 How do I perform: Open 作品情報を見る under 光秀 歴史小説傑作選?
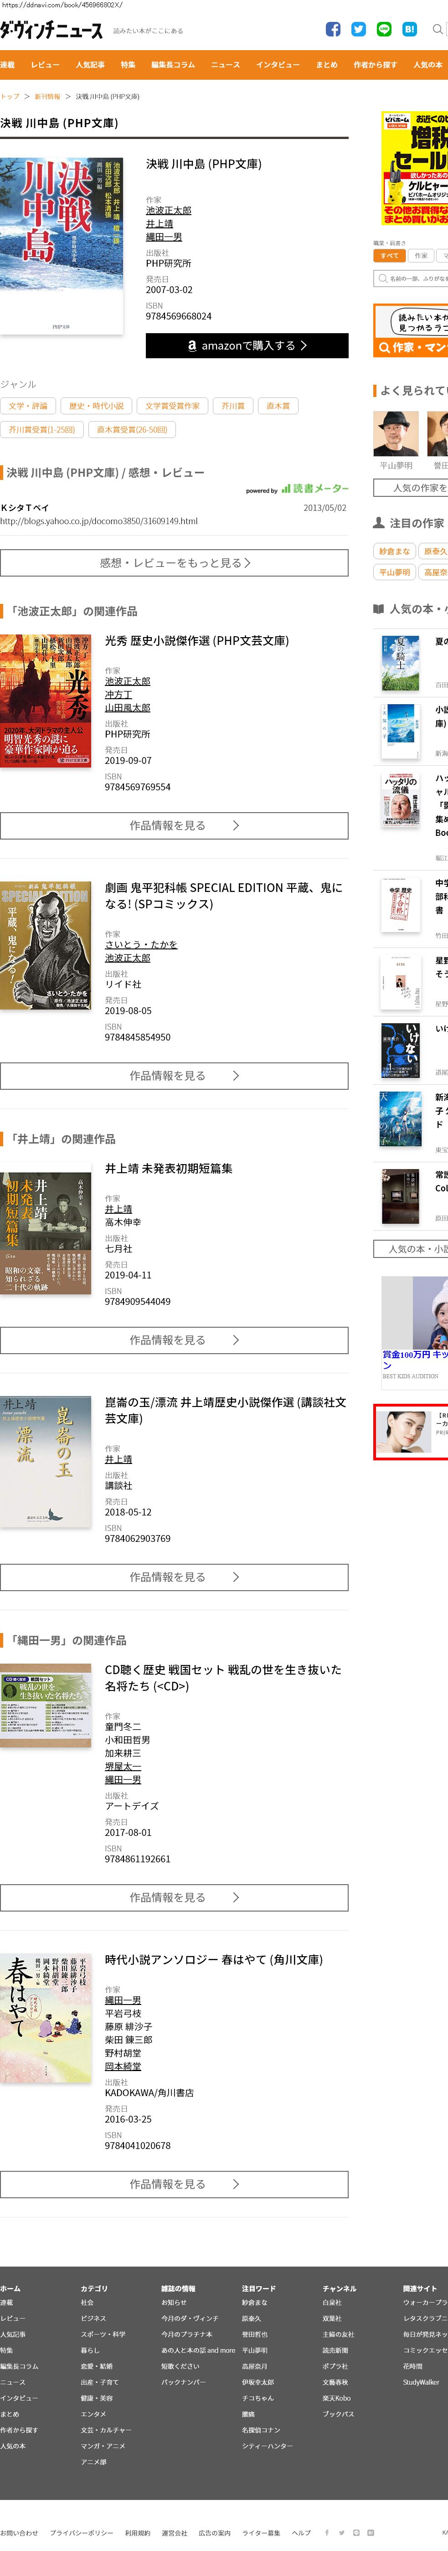tap(175, 825)
